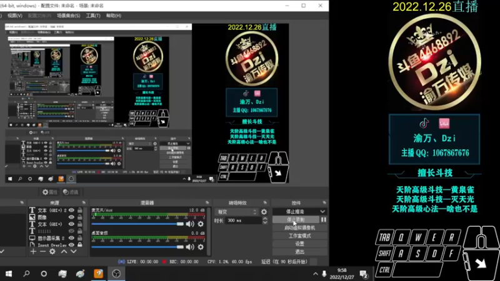This screenshot has height=281, width=500.
Task: Open the 视图(V) menu
Action: coord(14,15)
